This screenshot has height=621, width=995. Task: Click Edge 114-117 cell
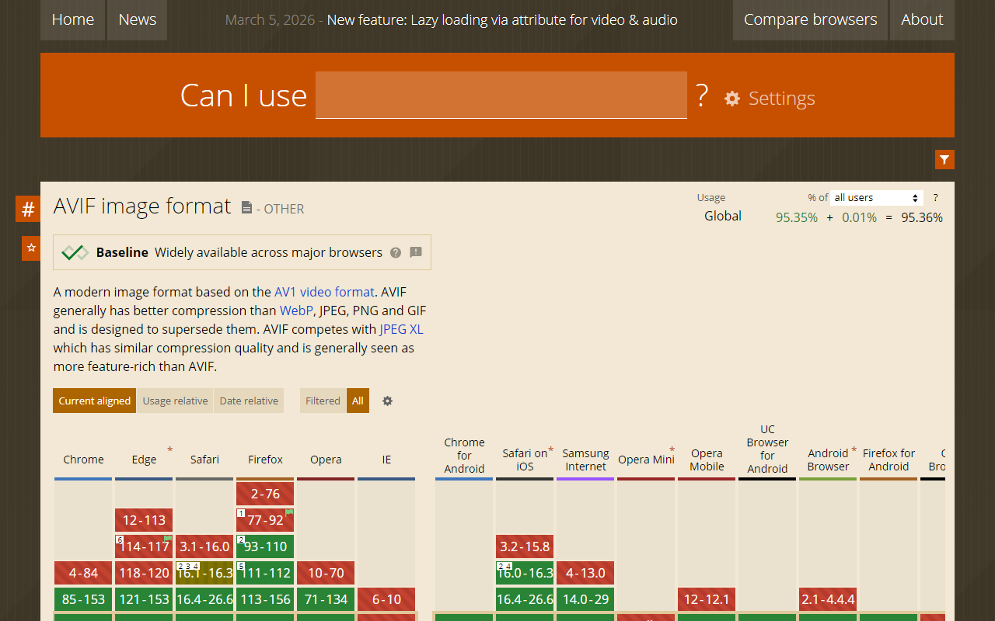(144, 546)
